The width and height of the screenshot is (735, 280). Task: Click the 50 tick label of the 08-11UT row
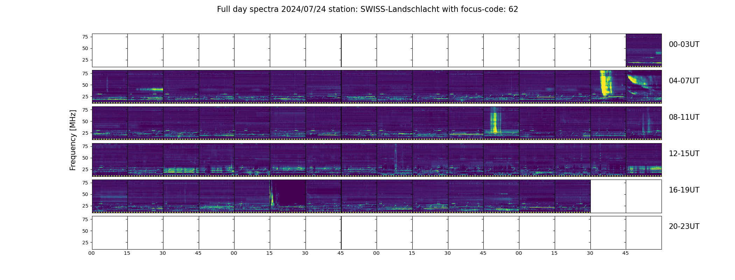tap(85, 121)
